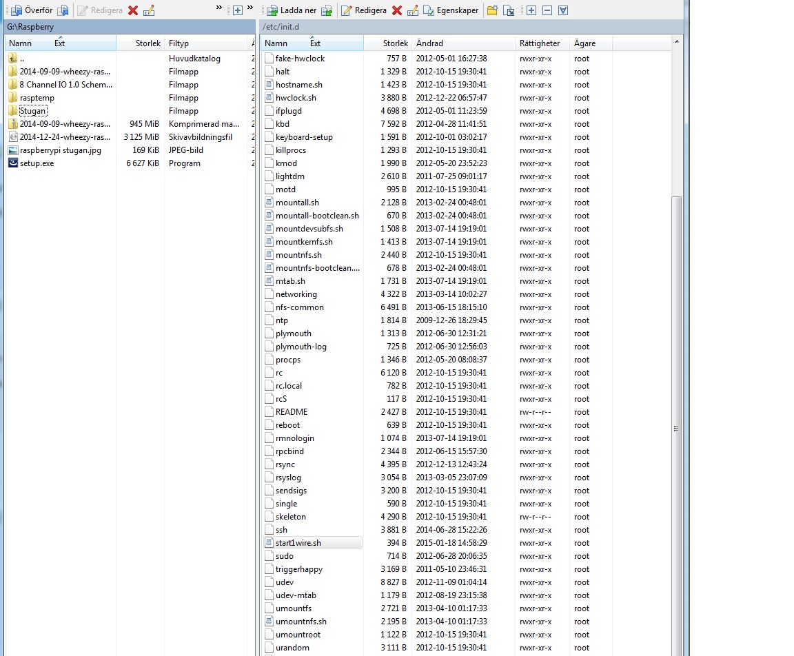The height and width of the screenshot is (656, 794).
Task: Delete selected local file with red X
Action: pos(133,10)
